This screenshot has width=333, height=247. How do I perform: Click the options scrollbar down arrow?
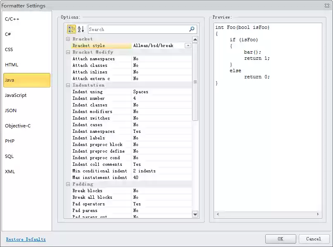pyautogui.click(x=195, y=214)
